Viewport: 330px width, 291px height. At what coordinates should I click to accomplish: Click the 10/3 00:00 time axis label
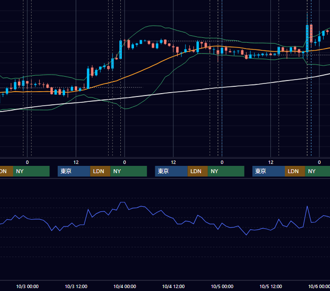(27, 286)
